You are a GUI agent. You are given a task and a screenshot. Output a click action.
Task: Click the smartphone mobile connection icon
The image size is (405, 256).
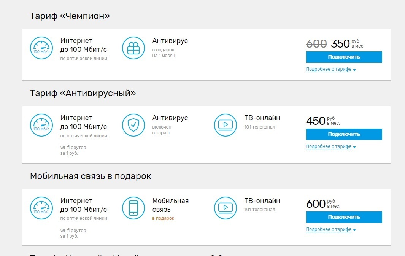pyautogui.click(x=133, y=208)
